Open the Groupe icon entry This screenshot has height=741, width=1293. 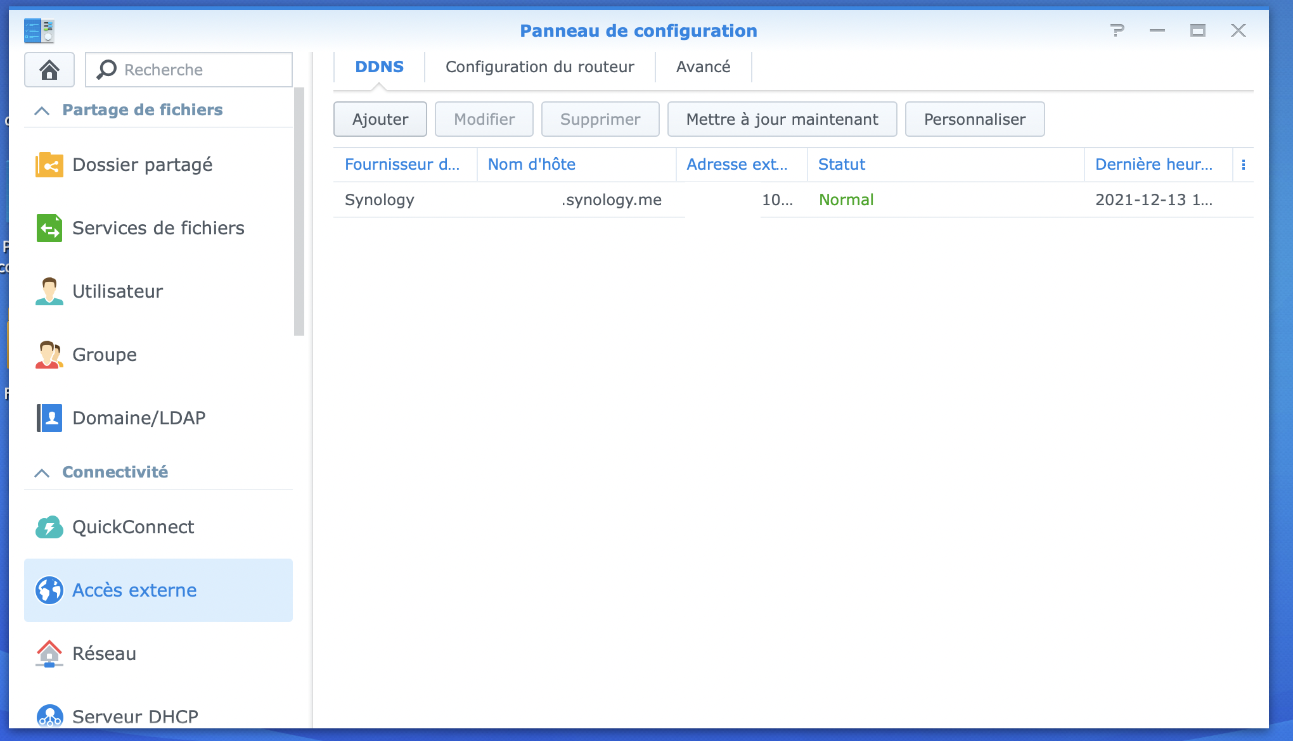click(x=49, y=355)
